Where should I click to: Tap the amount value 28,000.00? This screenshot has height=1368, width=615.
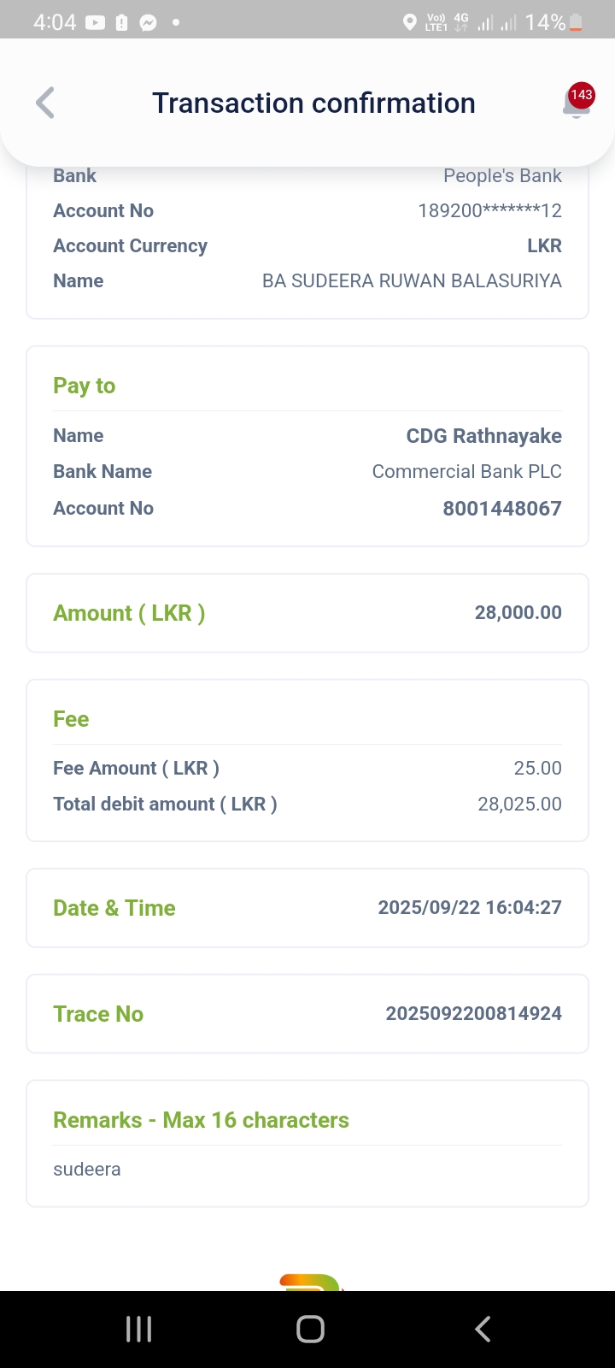(x=518, y=612)
